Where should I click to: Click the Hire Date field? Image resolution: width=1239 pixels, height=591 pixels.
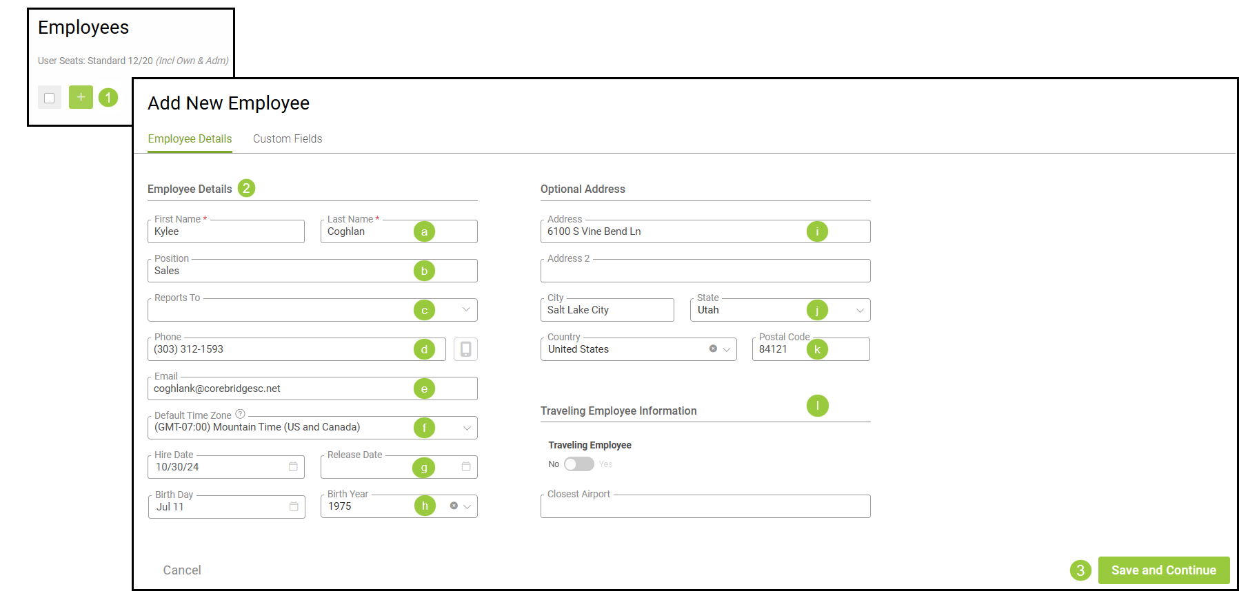pos(226,467)
